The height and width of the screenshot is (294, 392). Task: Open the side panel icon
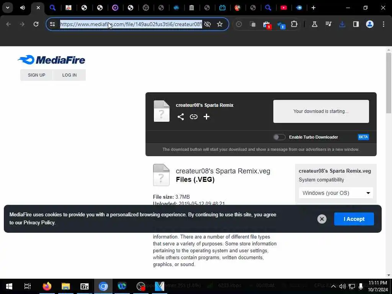(x=356, y=24)
